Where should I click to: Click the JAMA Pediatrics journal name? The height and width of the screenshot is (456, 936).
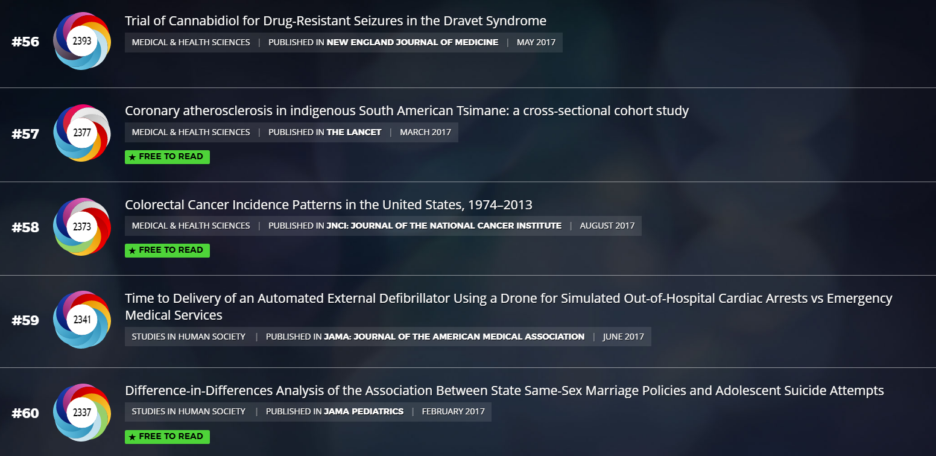pyautogui.click(x=364, y=411)
